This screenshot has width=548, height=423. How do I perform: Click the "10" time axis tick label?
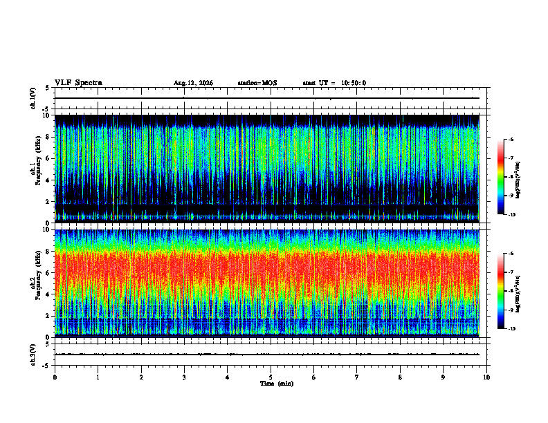click(486, 377)
